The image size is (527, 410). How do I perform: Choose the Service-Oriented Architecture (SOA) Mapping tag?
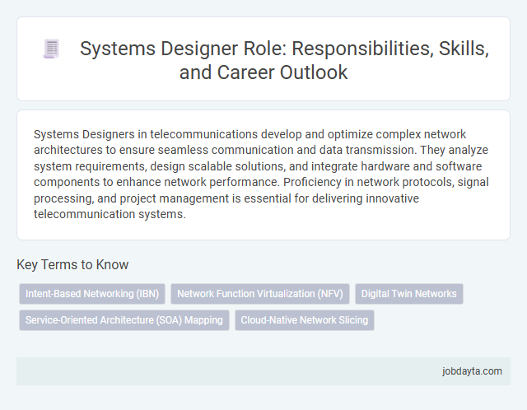click(x=124, y=320)
